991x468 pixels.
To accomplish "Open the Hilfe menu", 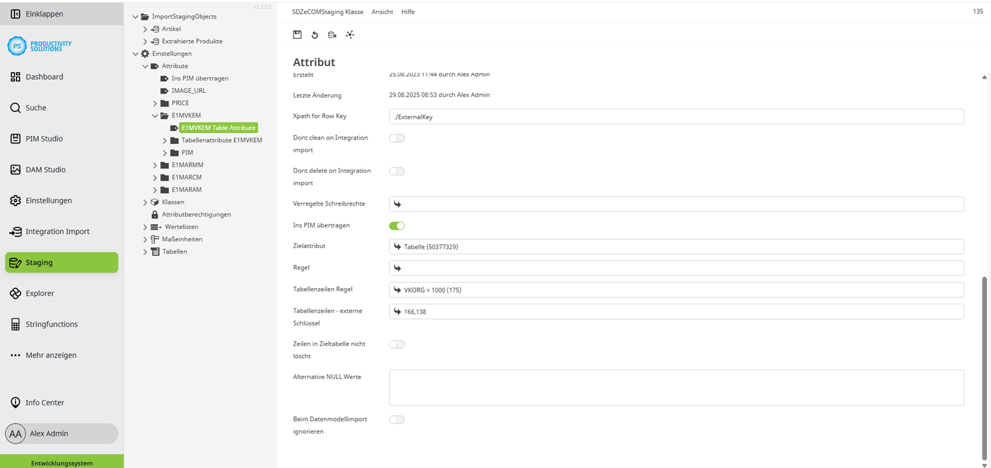I will (x=408, y=11).
